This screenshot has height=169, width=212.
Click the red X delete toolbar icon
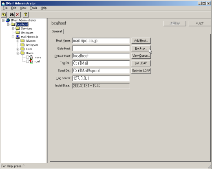click(18, 14)
